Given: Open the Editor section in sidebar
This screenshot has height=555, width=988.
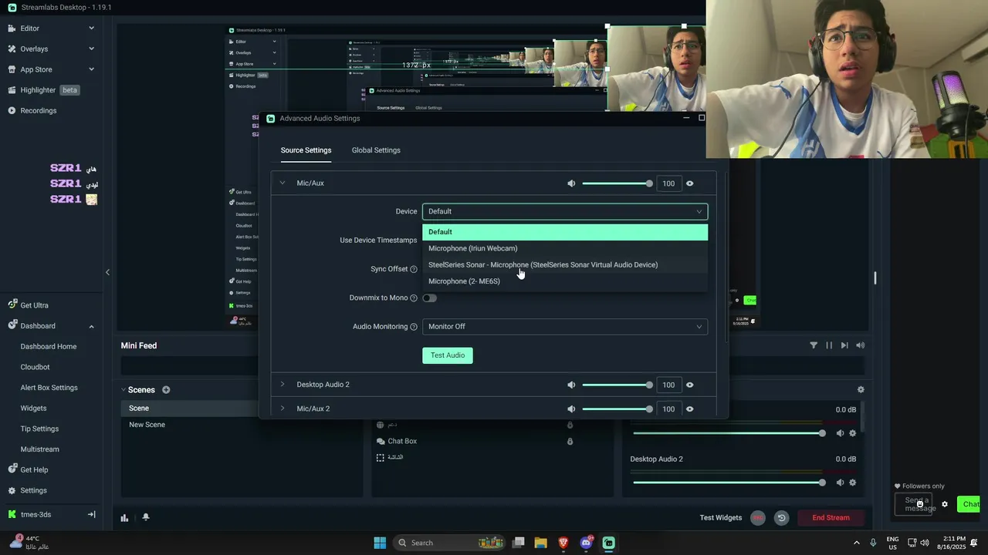Looking at the screenshot, I should (30, 29).
